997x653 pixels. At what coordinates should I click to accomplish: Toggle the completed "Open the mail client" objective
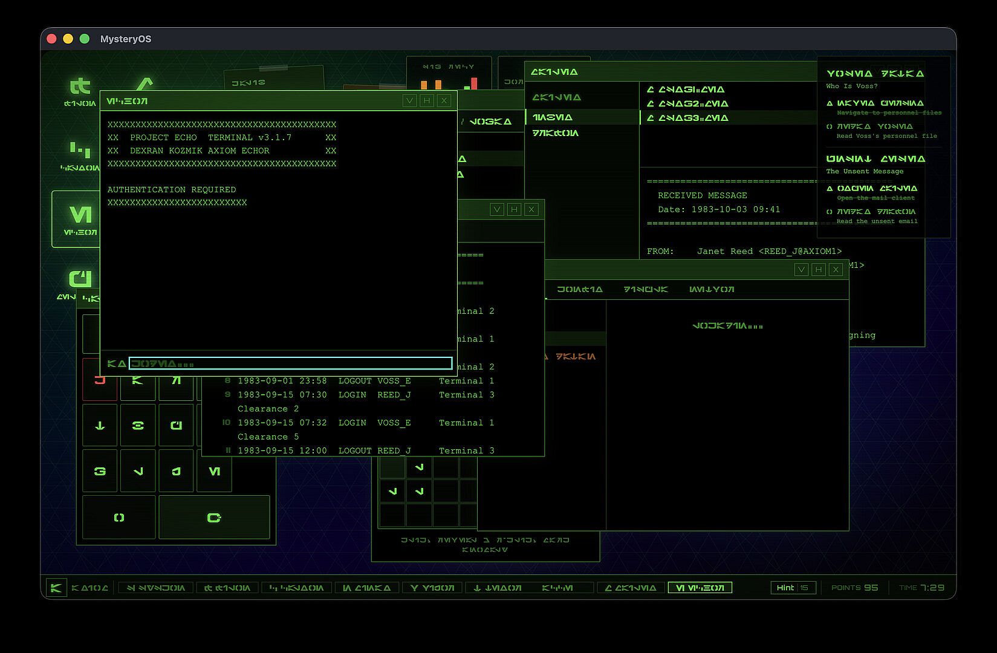pyautogui.click(x=830, y=189)
